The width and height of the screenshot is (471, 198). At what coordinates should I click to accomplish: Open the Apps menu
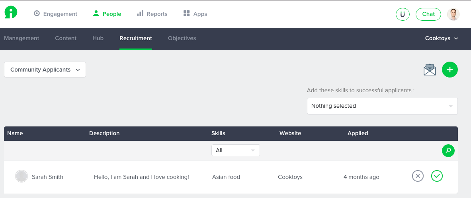click(195, 14)
